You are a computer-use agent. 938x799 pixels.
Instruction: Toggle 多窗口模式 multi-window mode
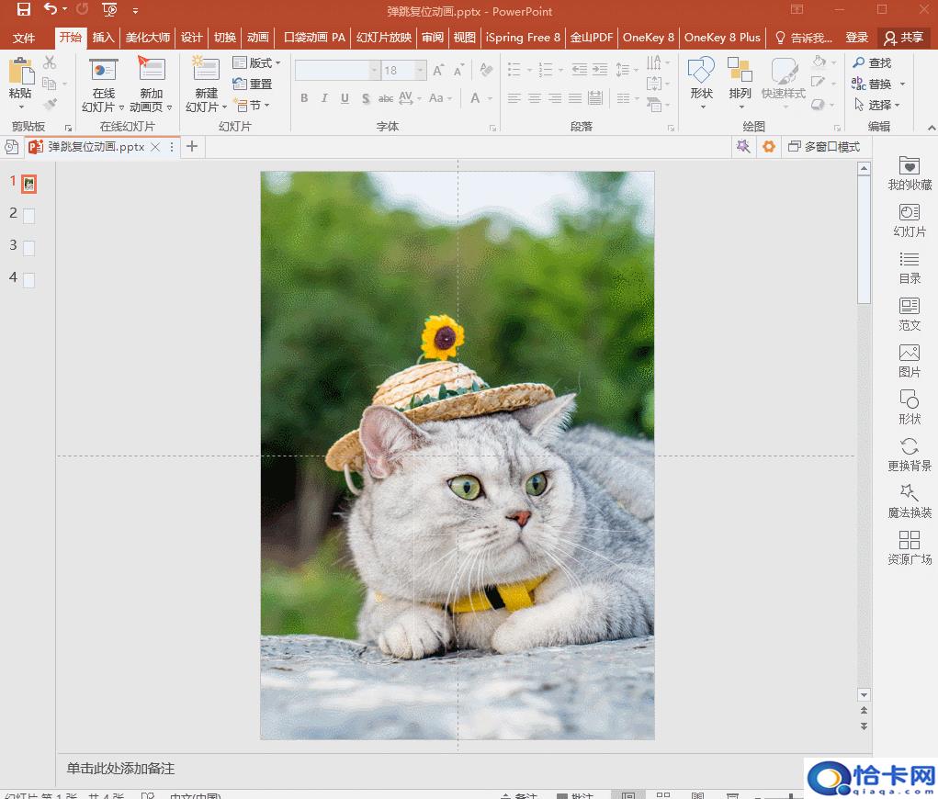tap(823, 147)
